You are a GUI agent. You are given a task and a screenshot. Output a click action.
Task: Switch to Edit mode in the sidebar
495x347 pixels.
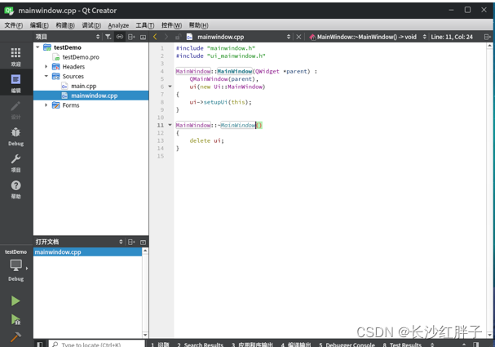[15, 83]
